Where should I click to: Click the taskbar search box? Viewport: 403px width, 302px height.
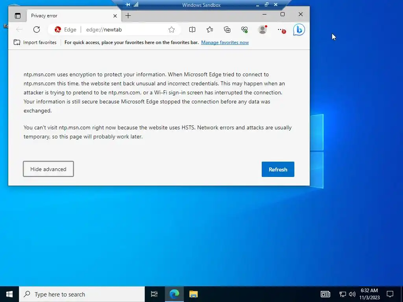coord(82,294)
